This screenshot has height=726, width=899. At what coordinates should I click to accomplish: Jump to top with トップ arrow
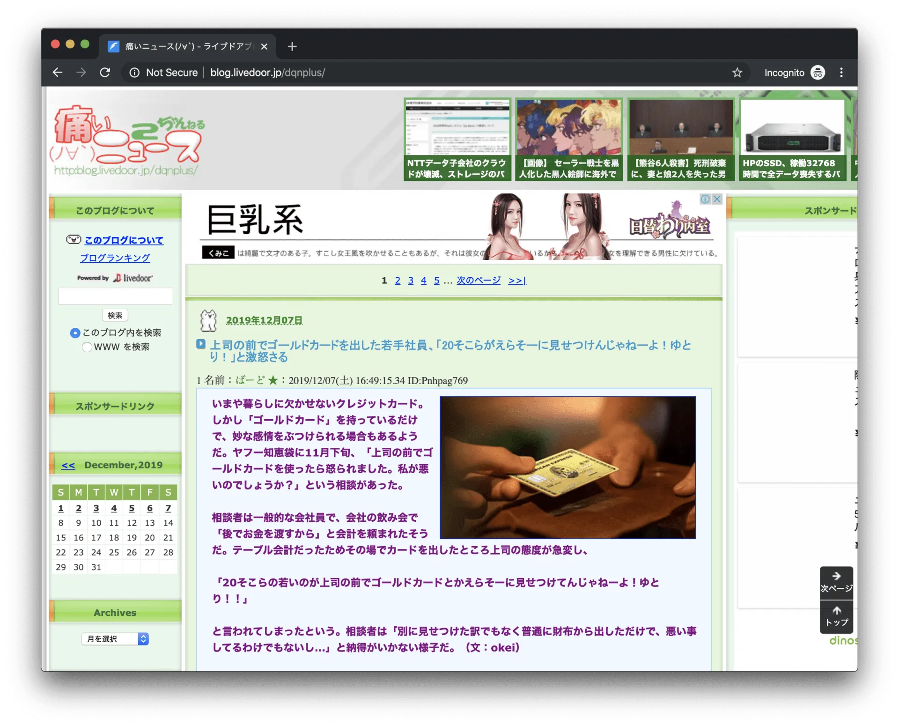(836, 616)
